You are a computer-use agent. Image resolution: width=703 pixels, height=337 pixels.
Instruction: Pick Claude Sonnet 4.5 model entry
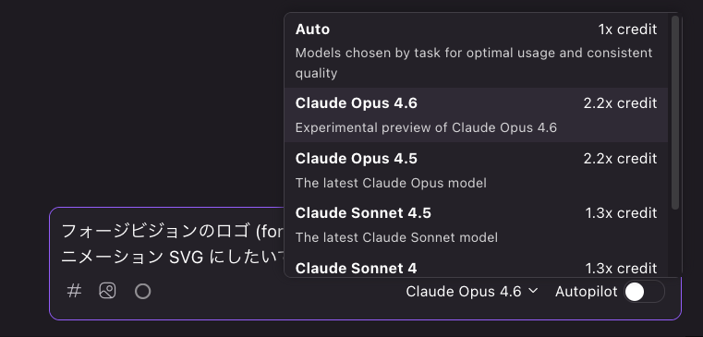tap(476, 224)
